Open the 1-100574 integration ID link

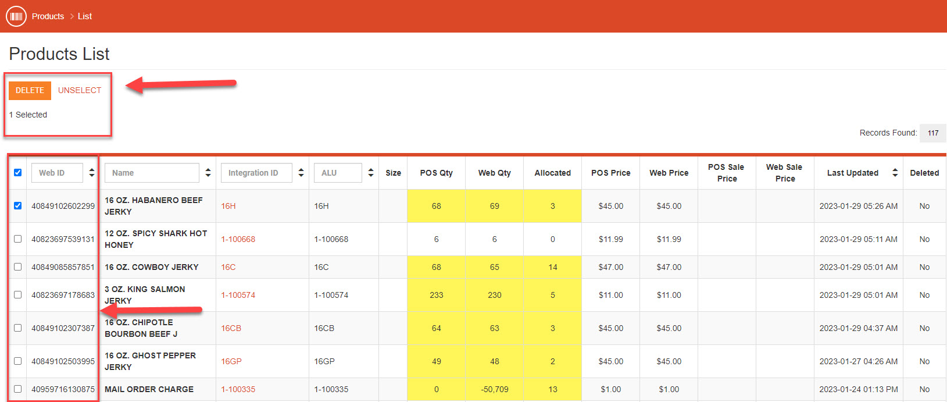pos(238,295)
